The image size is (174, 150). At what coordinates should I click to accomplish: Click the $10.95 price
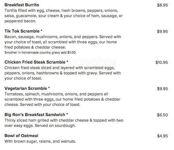coord(162,62)
